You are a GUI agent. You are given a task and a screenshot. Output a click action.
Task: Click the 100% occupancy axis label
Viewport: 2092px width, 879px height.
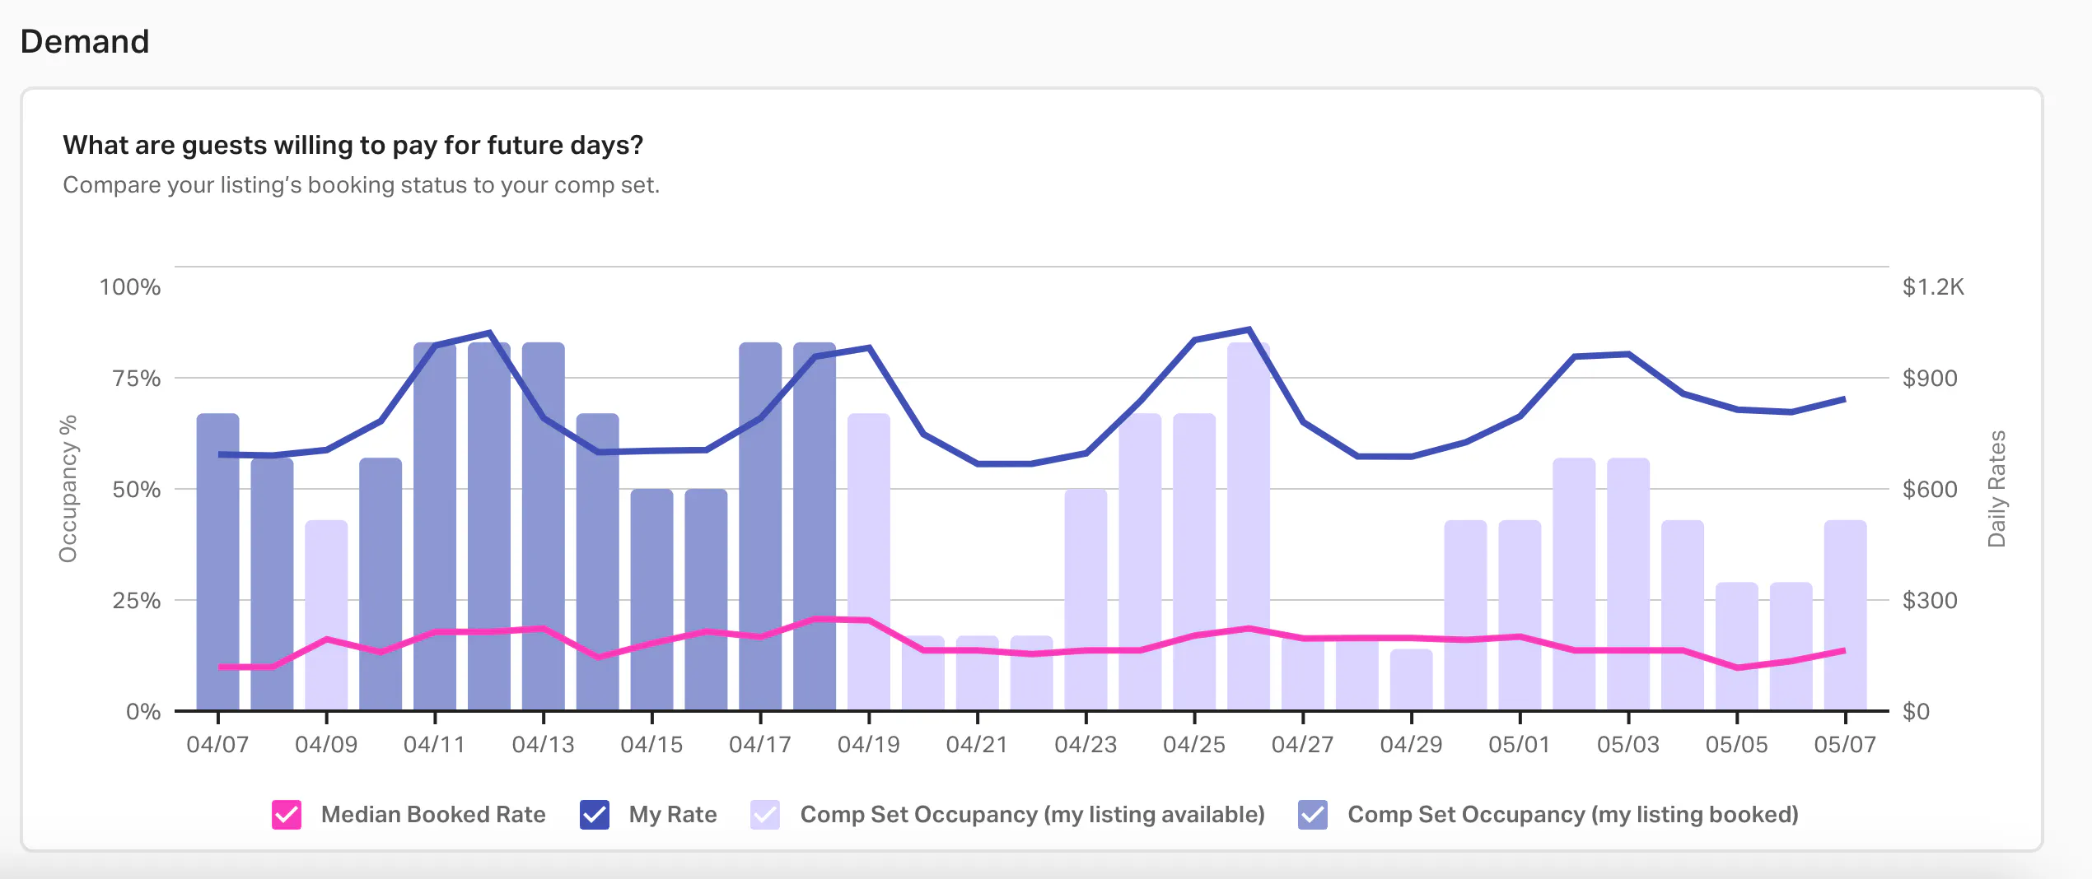click(x=130, y=287)
